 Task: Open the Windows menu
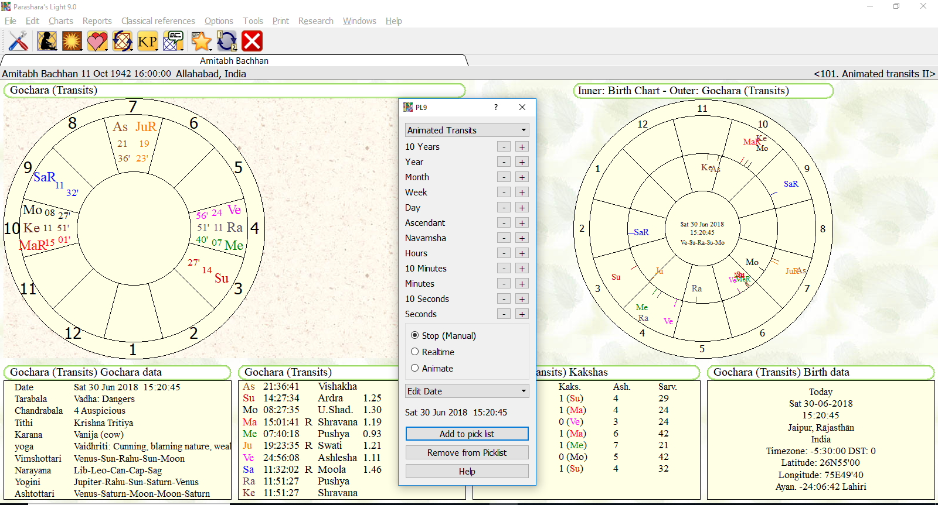[x=359, y=21]
